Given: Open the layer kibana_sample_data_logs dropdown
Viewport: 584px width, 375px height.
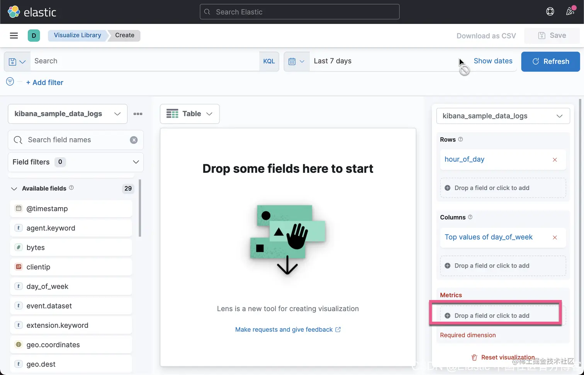Looking at the screenshot, I should (x=503, y=116).
